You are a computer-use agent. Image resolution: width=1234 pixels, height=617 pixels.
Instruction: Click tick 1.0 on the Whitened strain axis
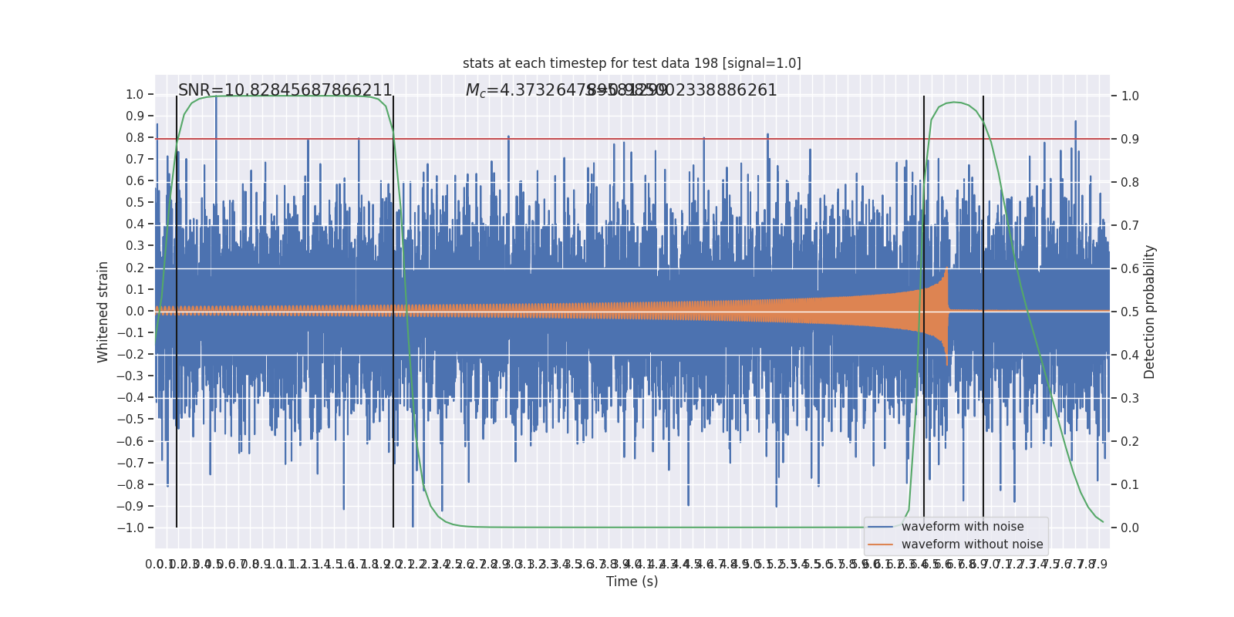click(x=135, y=95)
